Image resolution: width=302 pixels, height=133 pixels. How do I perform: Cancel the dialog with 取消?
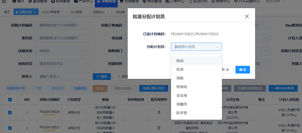pyautogui.click(x=227, y=70)
